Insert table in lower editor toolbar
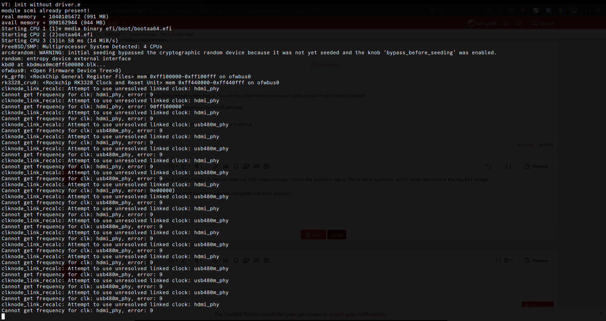 click(x=266, y=260)
